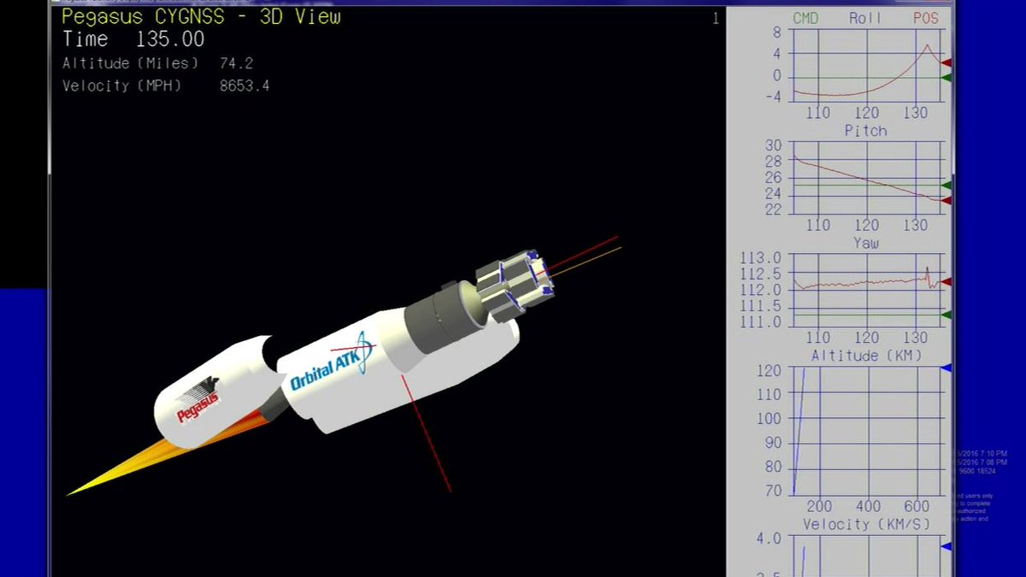Click the "30" value on Pitch axis
Image resolution: width=1026 pixels, height=577 pixels.
pyautogui.click(x=773, y=145)
